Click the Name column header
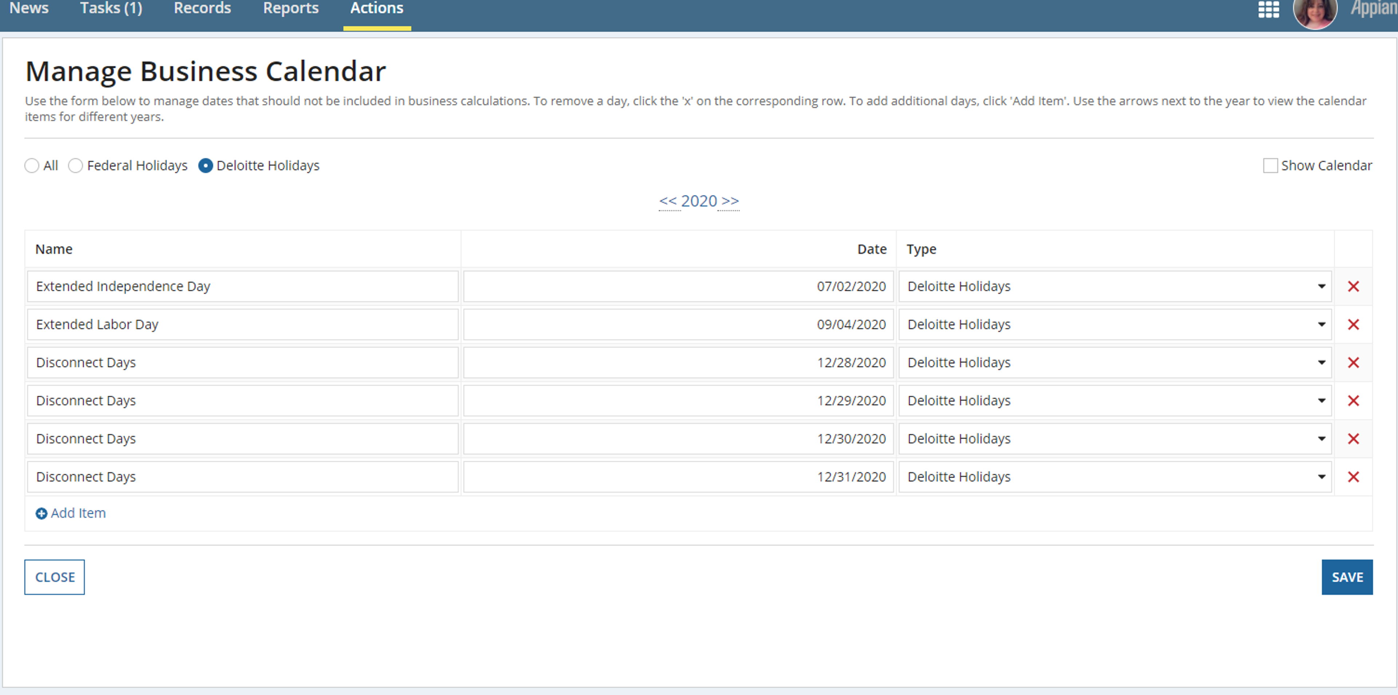1398x695 pixels. click(54, 249)
